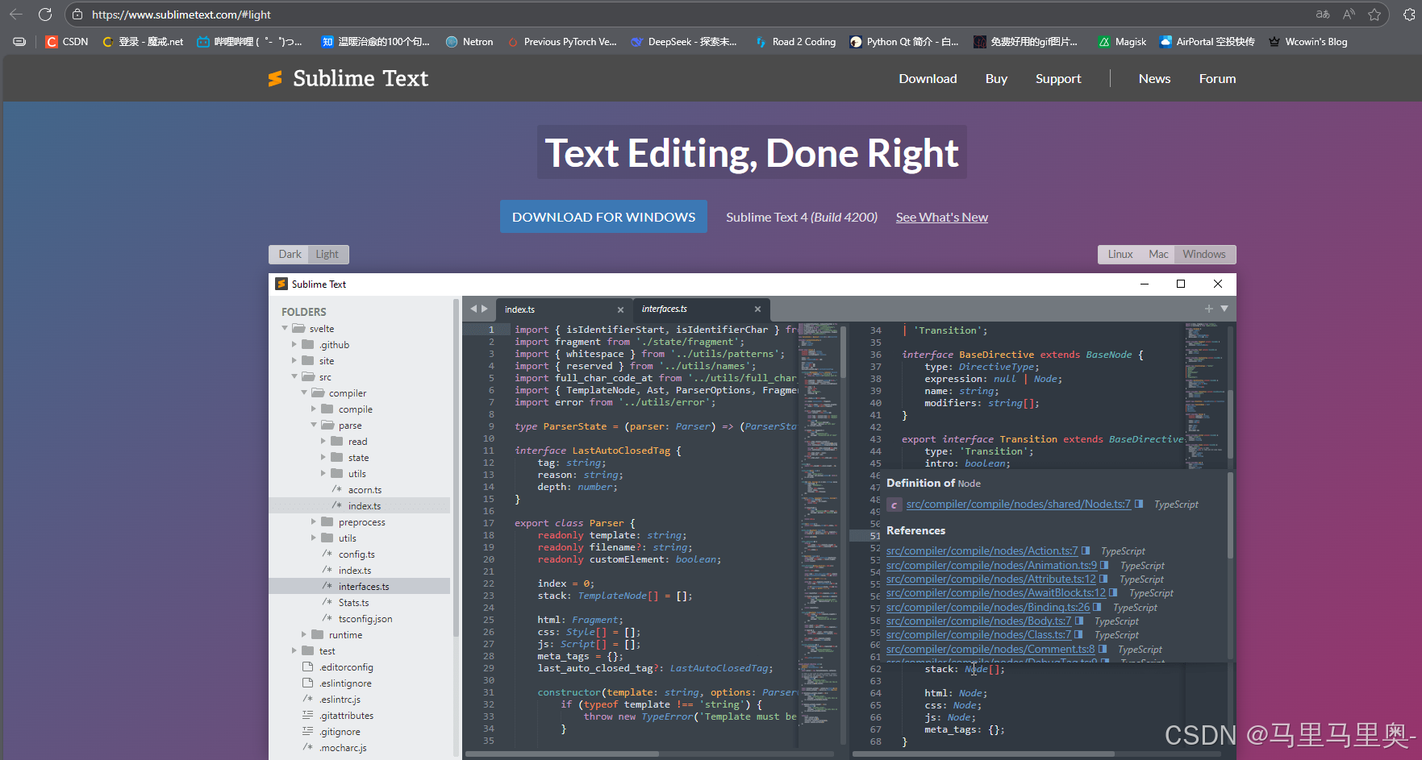Screen dimensions: 1422x760
Task: Switch to the index.ts editor tab
Action: pyautogui.click(x=562, y=309)
